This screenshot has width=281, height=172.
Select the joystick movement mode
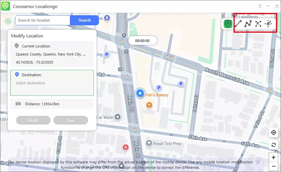(269, 24)
